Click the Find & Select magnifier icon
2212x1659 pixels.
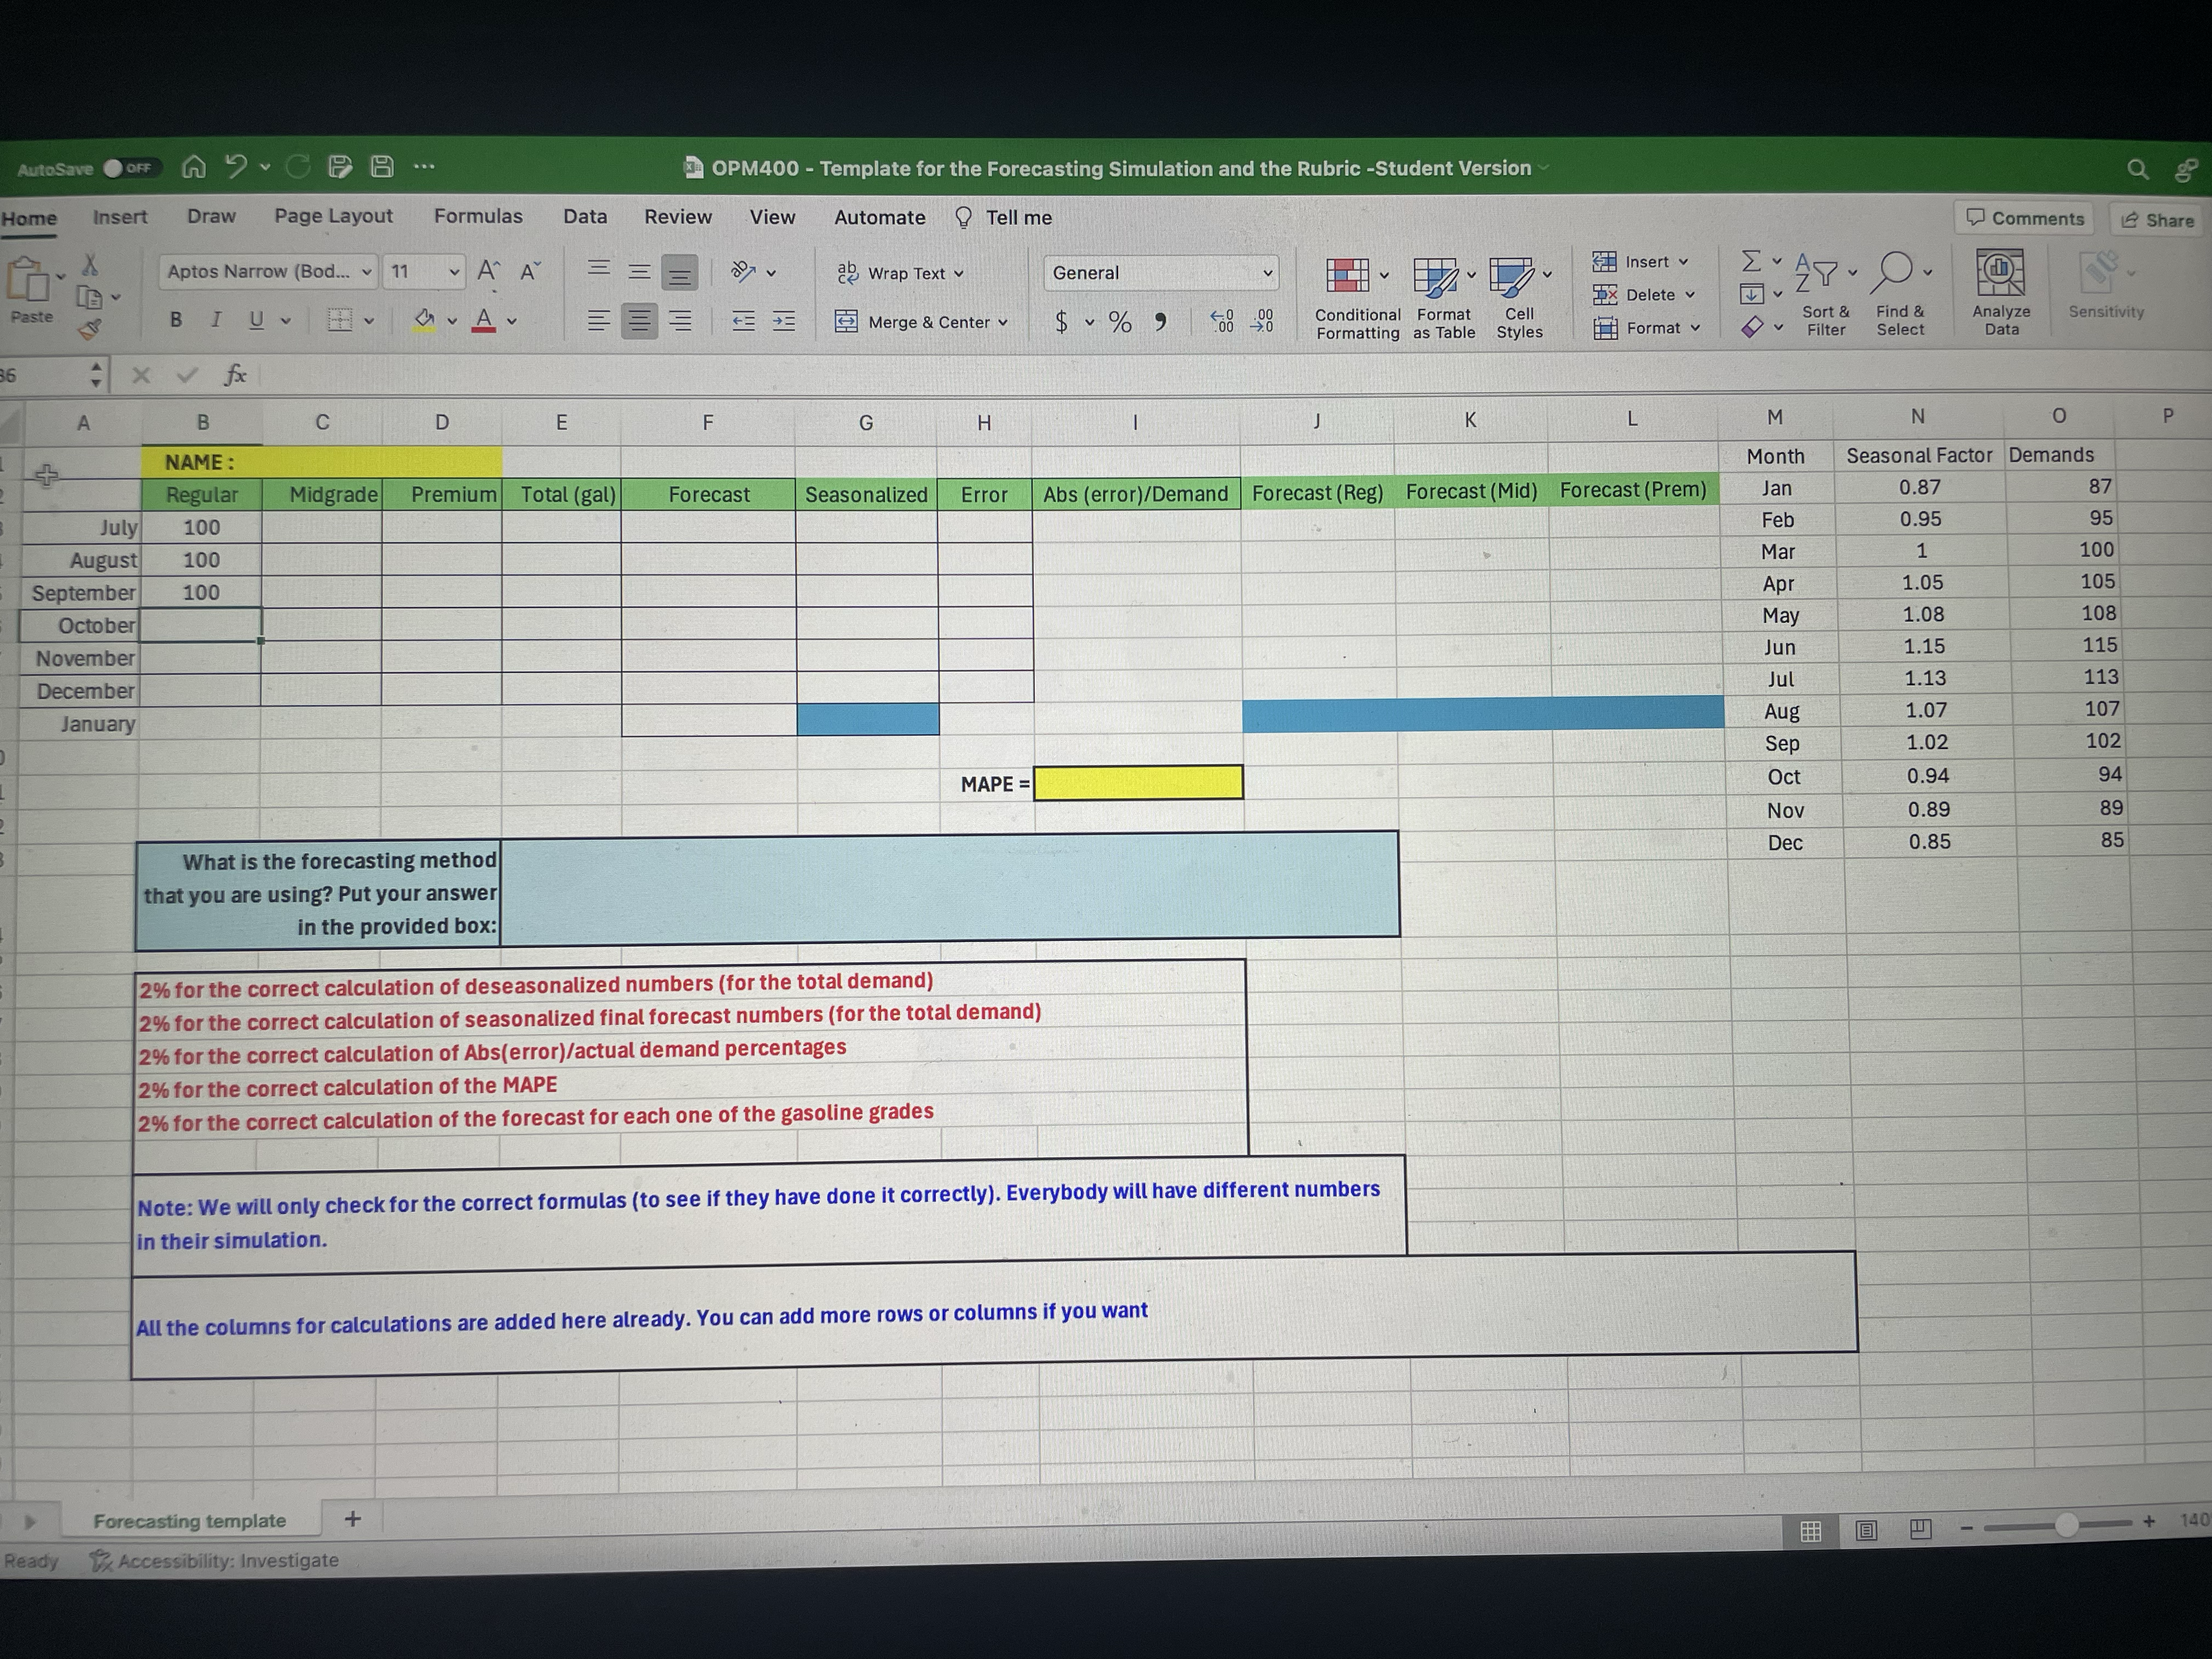(x=1895, y=270)
